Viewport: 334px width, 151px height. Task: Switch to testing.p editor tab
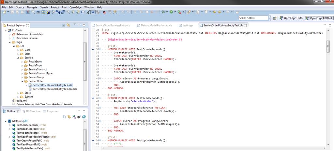(186, 25)
